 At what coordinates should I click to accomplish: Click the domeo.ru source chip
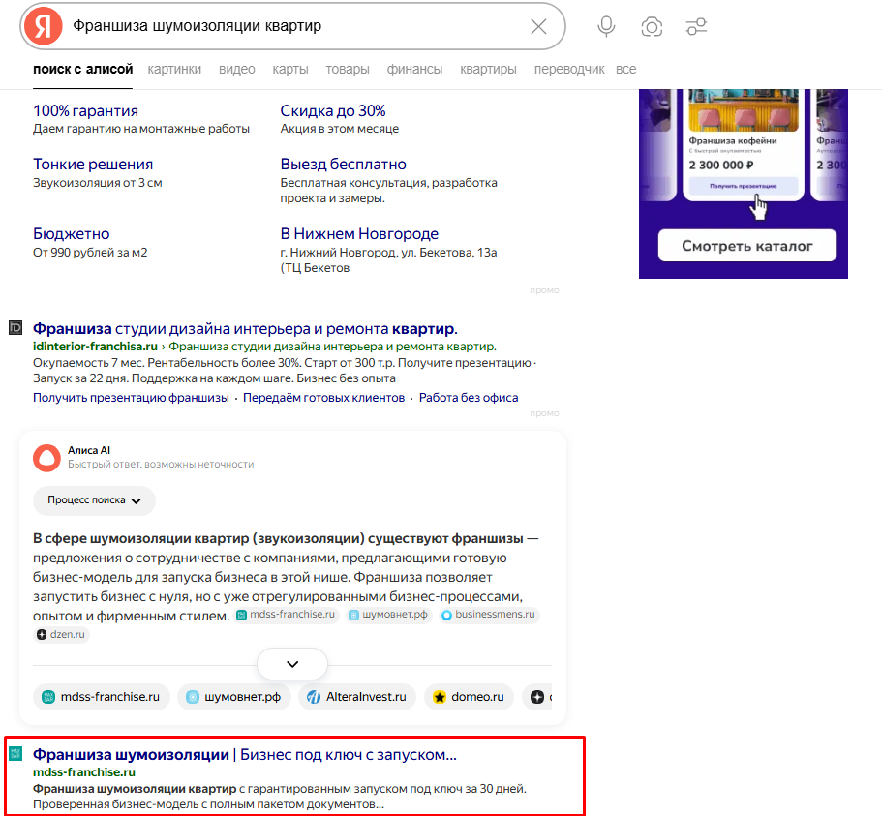(470, 697)
